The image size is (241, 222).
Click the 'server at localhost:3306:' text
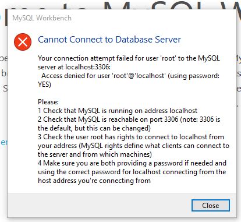click(x=74, y=67)
